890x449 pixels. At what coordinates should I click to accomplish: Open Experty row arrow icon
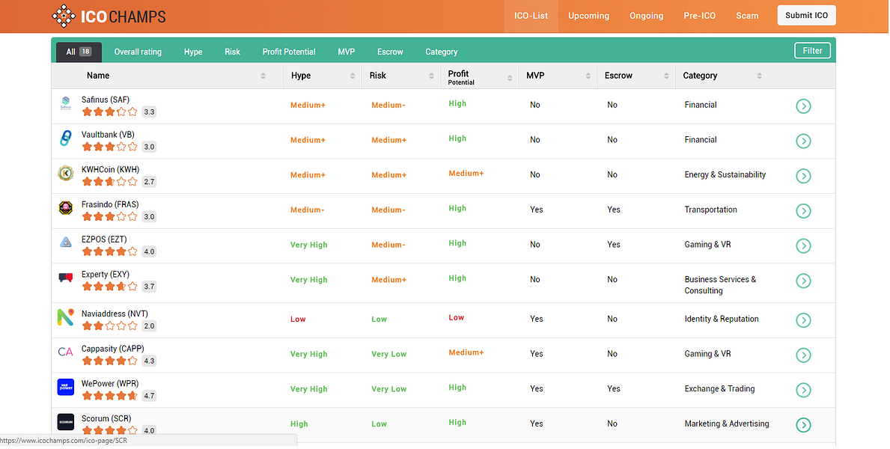point(803,281)
